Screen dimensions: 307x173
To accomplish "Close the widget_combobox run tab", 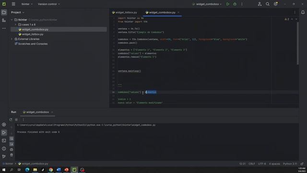I will pos(52,112).
